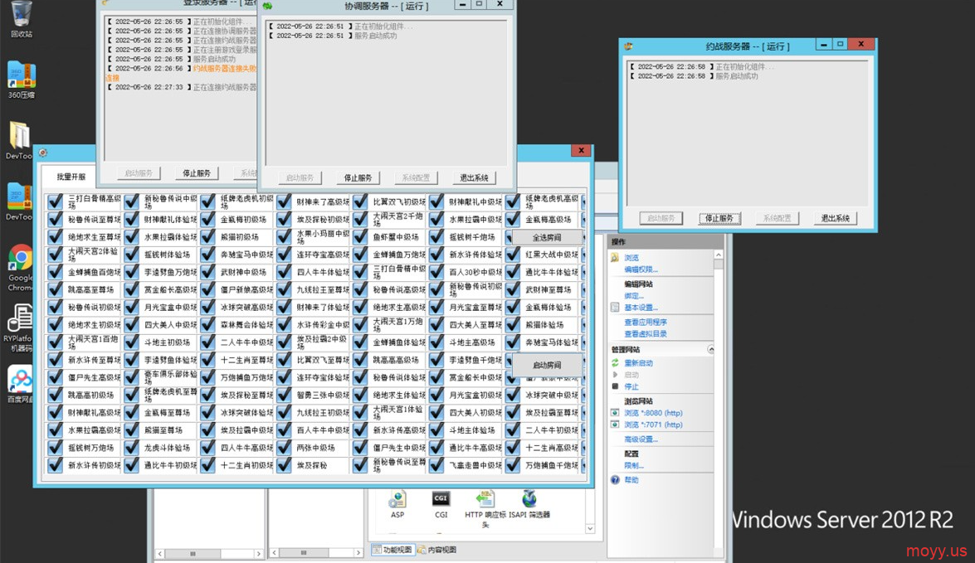975x563 pixels.
Task: Open the 百度网盘 desktop icon
Action: (20, 383)
